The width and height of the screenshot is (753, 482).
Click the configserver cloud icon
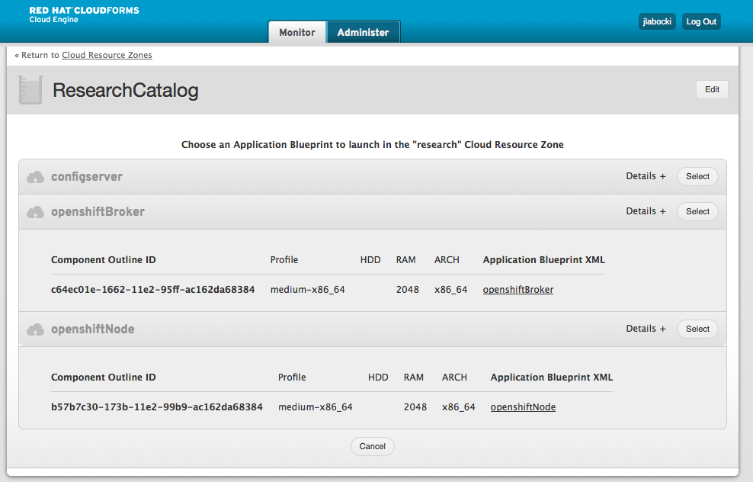tap(35, 177)
